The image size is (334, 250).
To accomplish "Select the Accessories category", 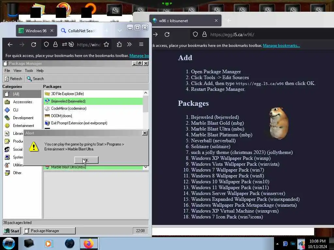I will 22,102.
